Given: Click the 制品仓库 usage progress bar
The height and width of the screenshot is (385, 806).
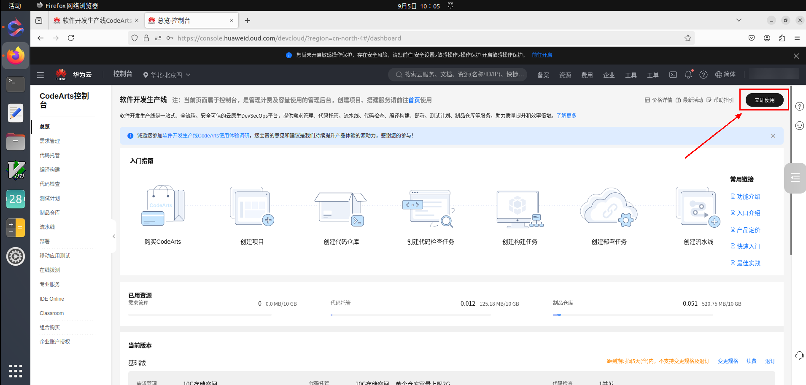Looking at the screenshot, I should tap(633, 315).
